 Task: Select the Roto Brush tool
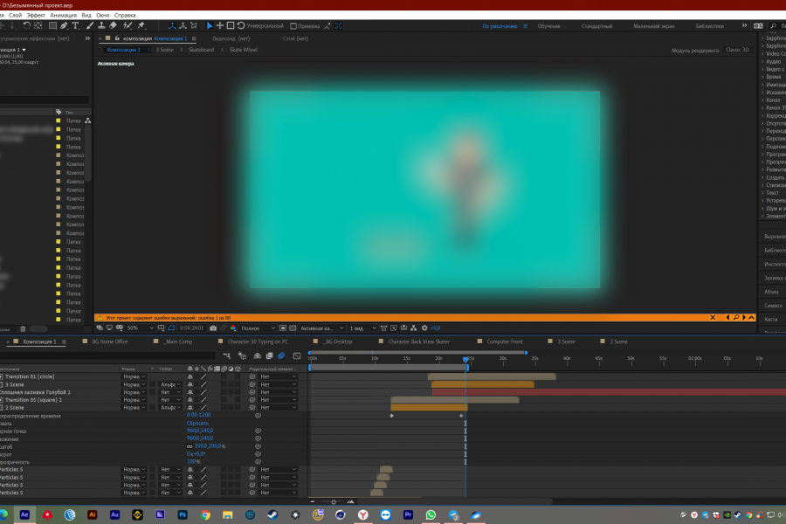(128, 25)
